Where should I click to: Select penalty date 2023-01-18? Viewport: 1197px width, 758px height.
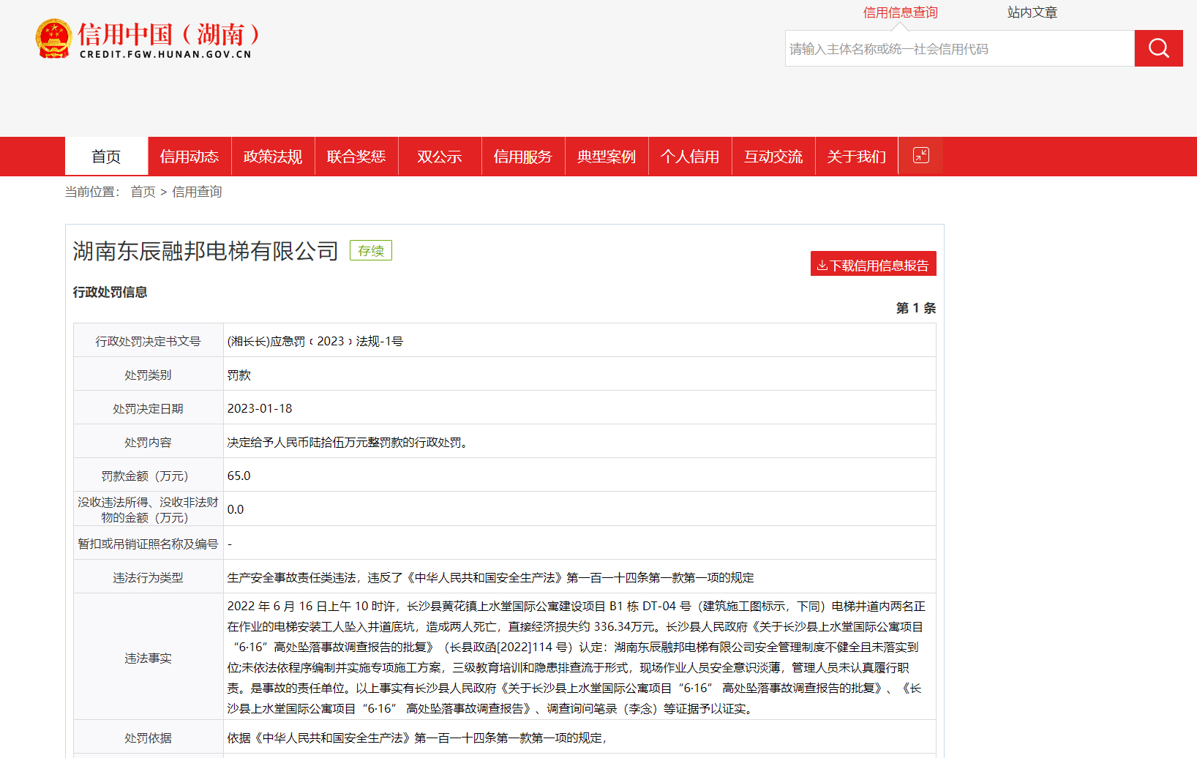pyautogui.click(x=260, y=408)
